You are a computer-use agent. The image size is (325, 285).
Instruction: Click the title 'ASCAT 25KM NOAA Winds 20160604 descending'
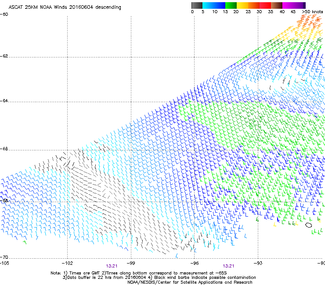coord(65,7)
